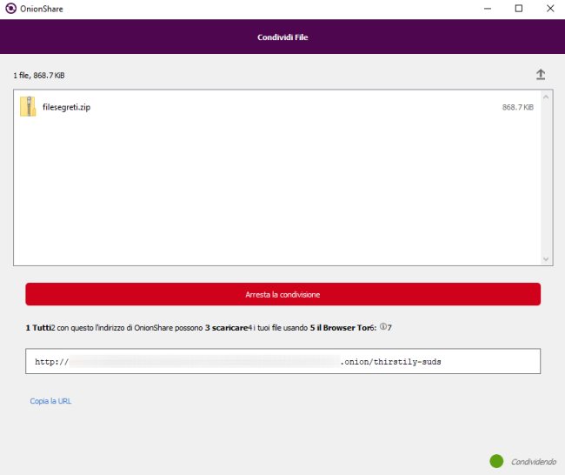Click the OnionShare address instruction text
The image size is (565, 475).
click(x=209, y=328)
